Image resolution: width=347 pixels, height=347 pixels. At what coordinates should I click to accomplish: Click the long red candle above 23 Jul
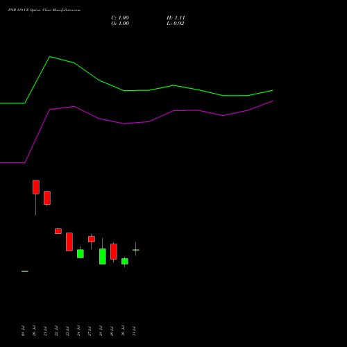pos(69,242)
